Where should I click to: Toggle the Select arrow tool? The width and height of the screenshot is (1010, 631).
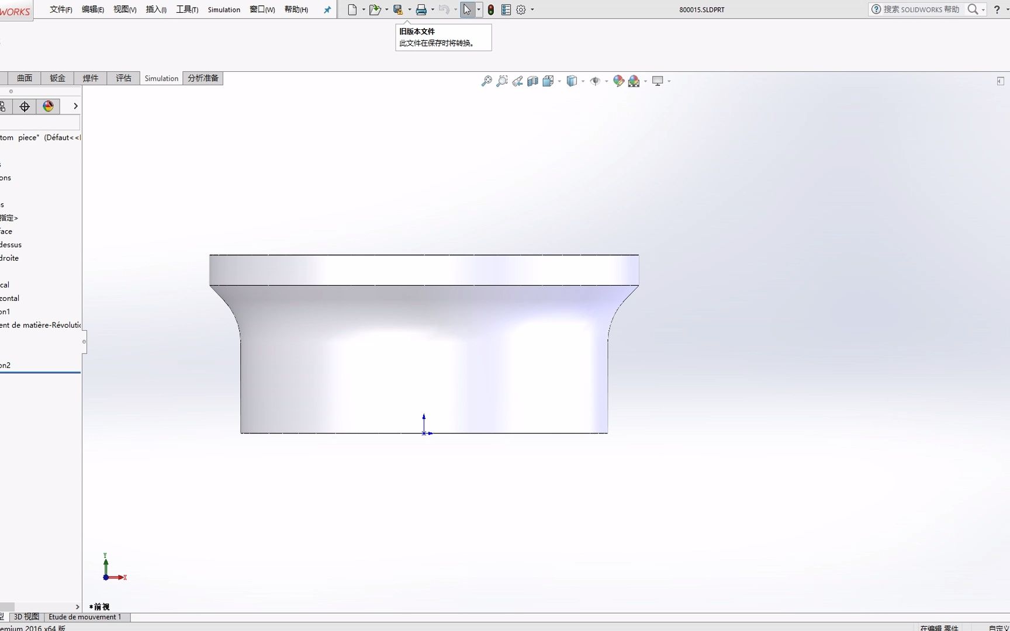(x=467, y=9)
